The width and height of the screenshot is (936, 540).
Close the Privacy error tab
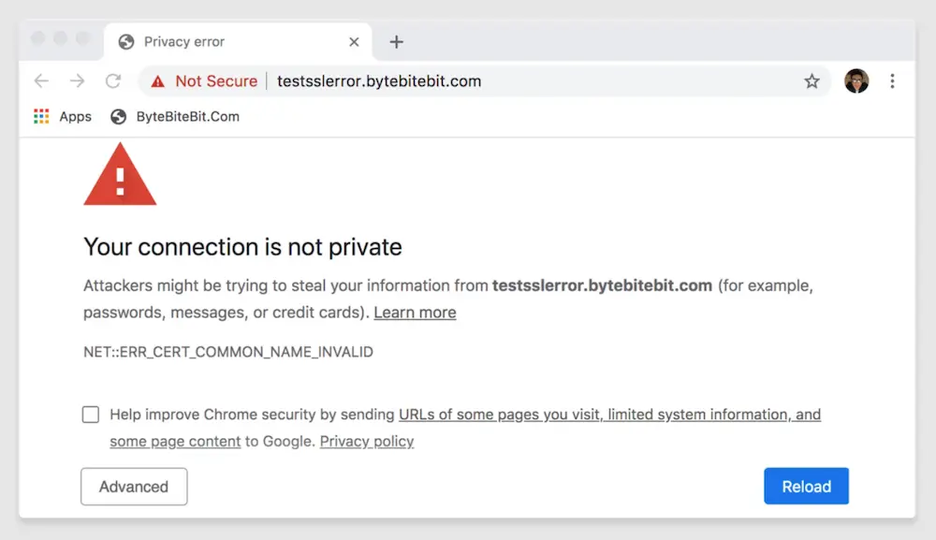[x=354, y=42]
